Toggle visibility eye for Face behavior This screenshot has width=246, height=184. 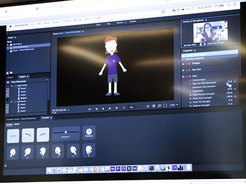pos(183,77)
